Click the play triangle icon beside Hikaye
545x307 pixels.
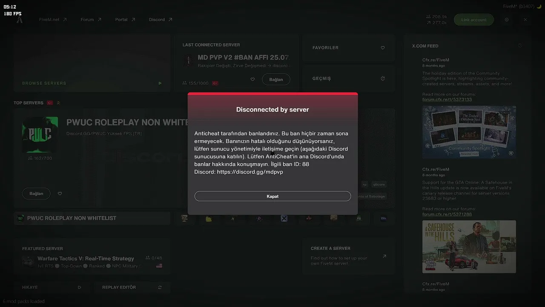click(x=79, y=287)
